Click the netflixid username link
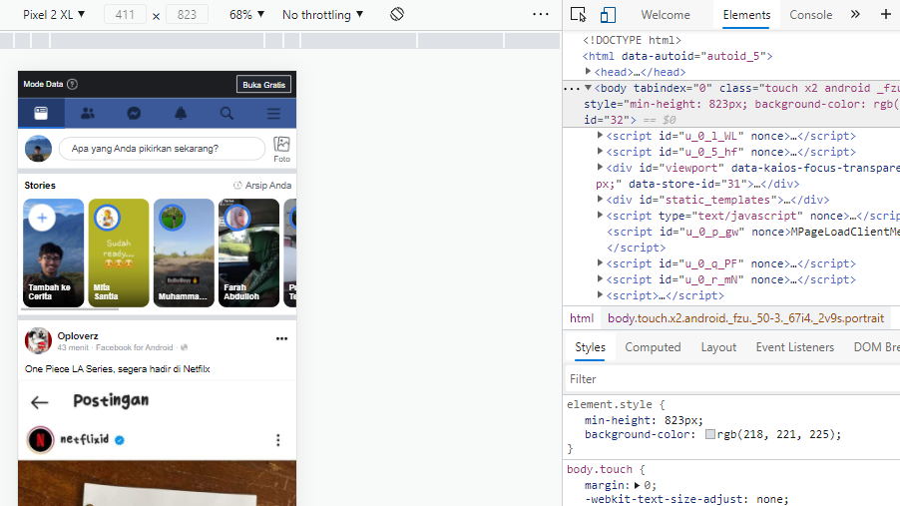The width and height of the screenshot is (900, 506). (85, 439)
